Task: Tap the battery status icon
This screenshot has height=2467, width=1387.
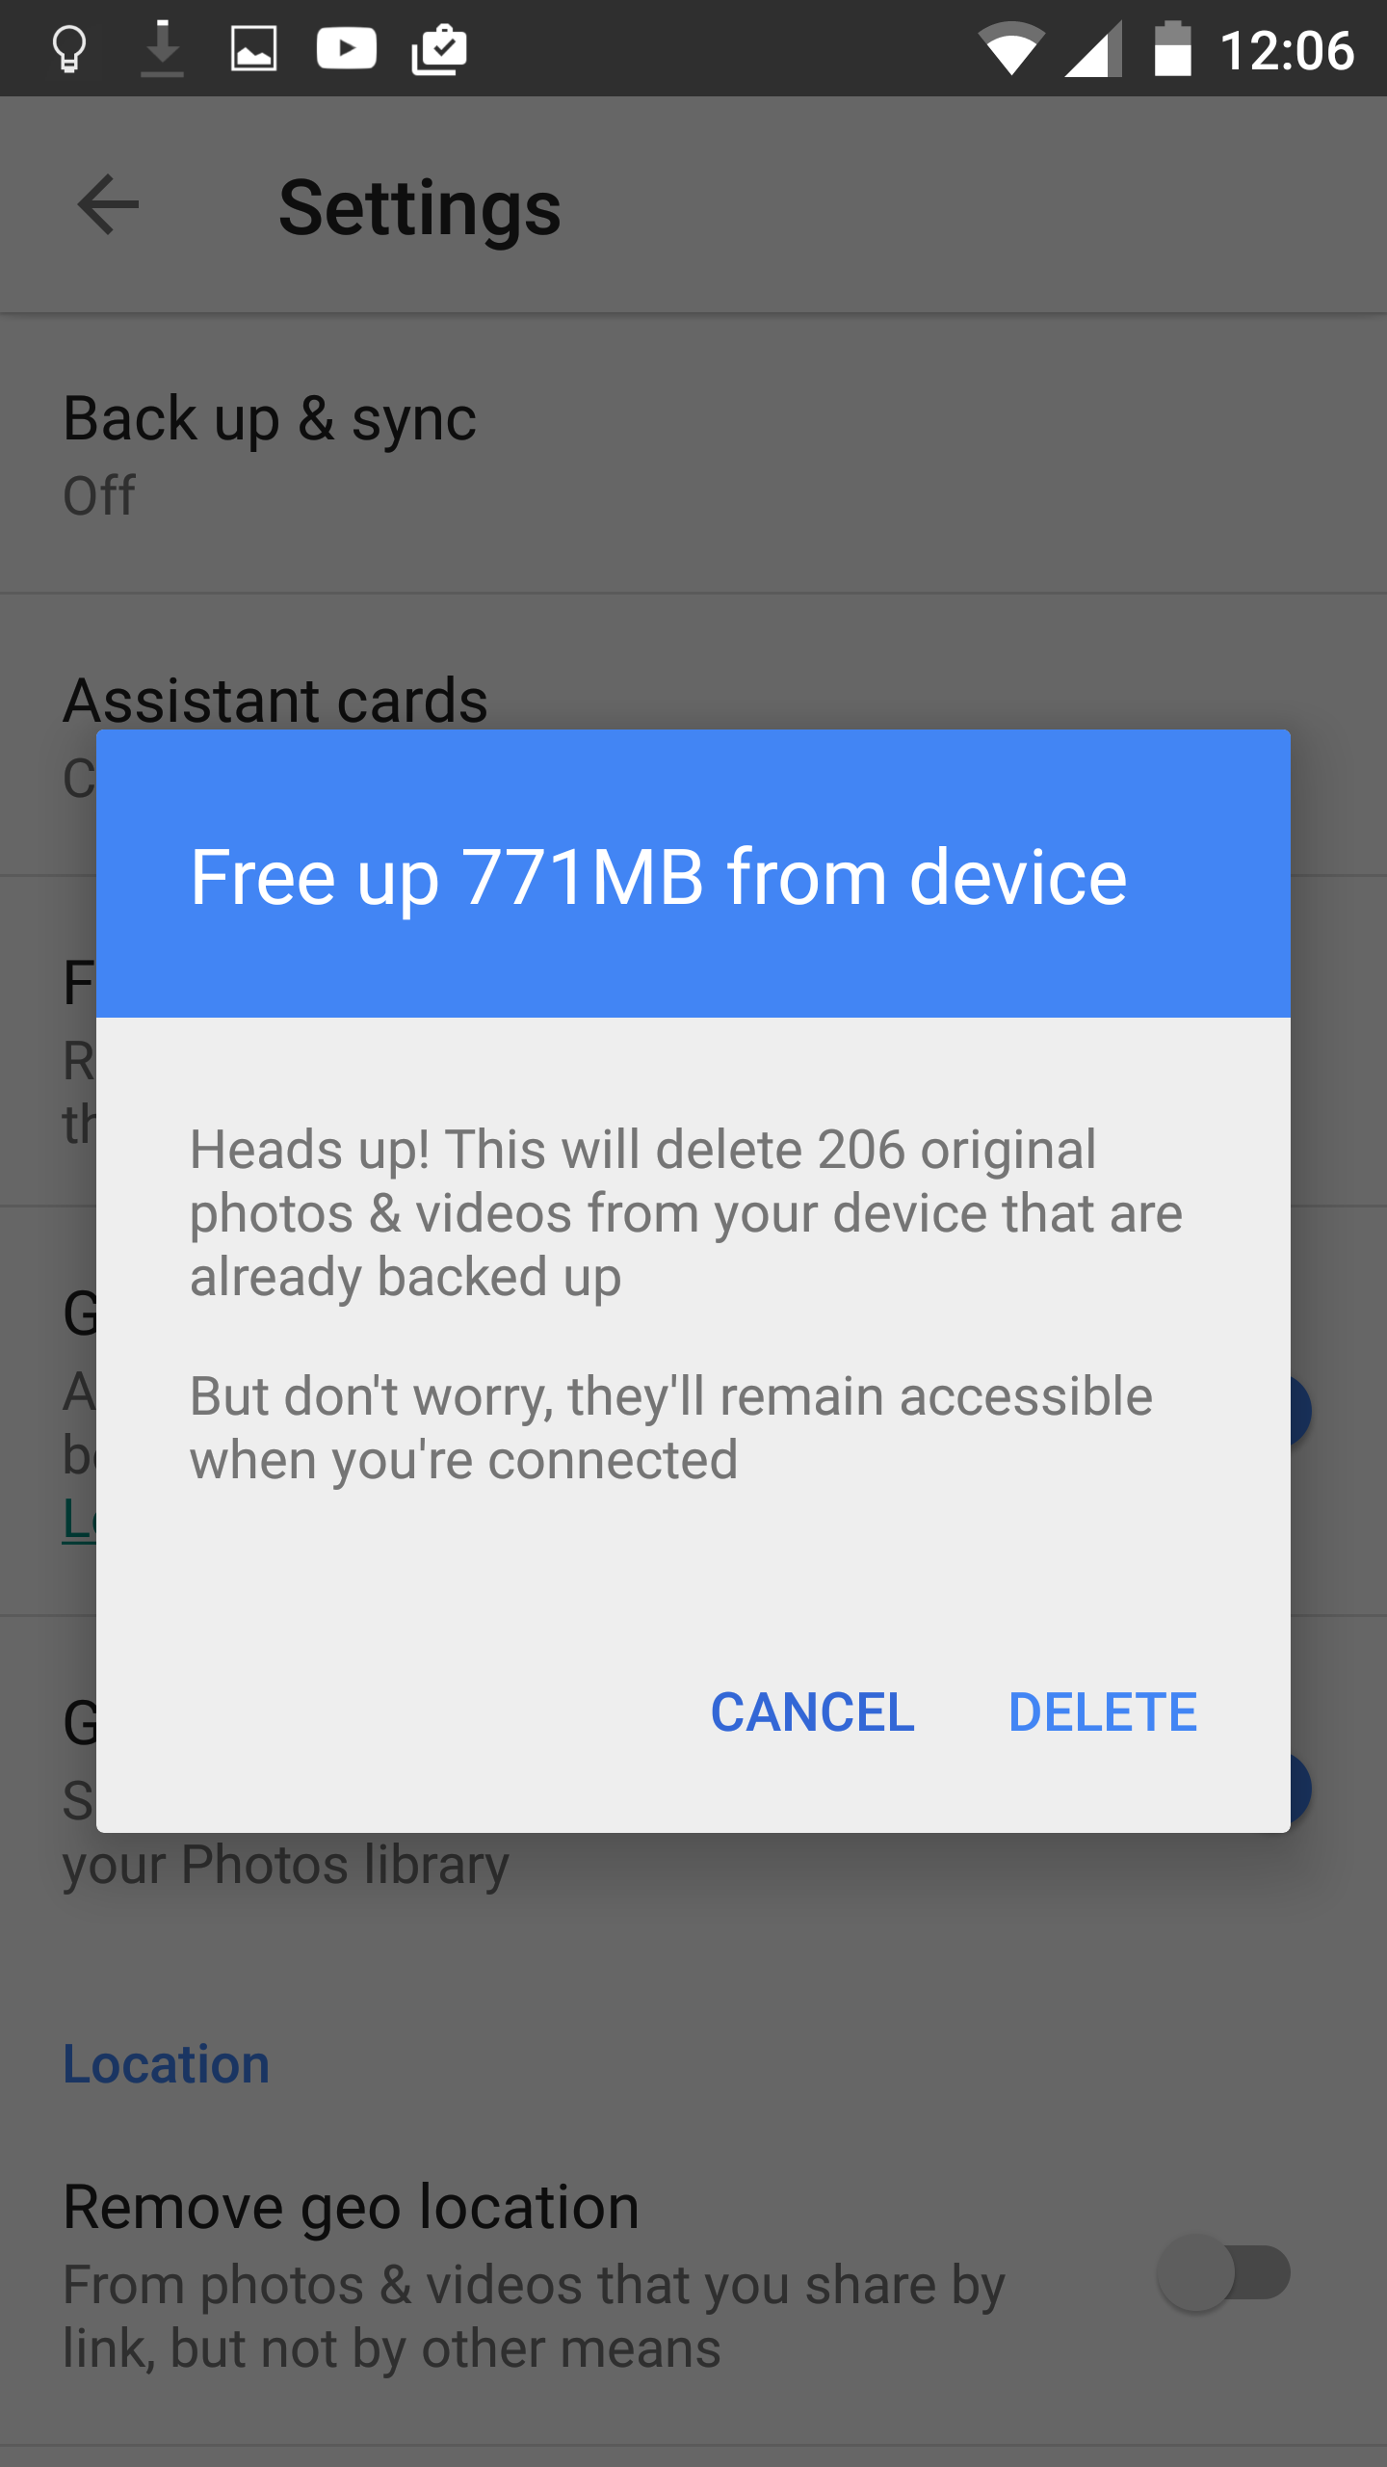Action: 1173,48
